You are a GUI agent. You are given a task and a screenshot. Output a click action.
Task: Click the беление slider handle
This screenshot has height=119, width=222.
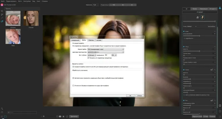190,79
